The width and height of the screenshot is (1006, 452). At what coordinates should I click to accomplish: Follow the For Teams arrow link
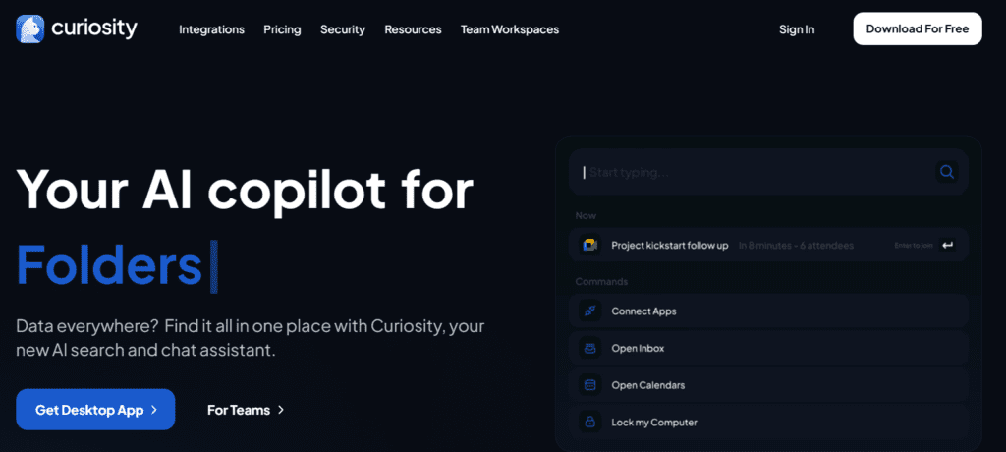point(246,410)
